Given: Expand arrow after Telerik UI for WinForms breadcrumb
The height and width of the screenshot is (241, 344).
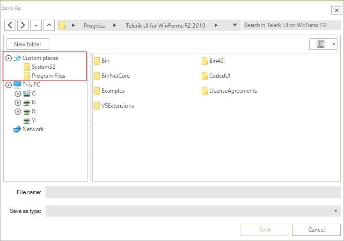Looking at the screenshot, I should pyautogui.click(x=216, y=25).
